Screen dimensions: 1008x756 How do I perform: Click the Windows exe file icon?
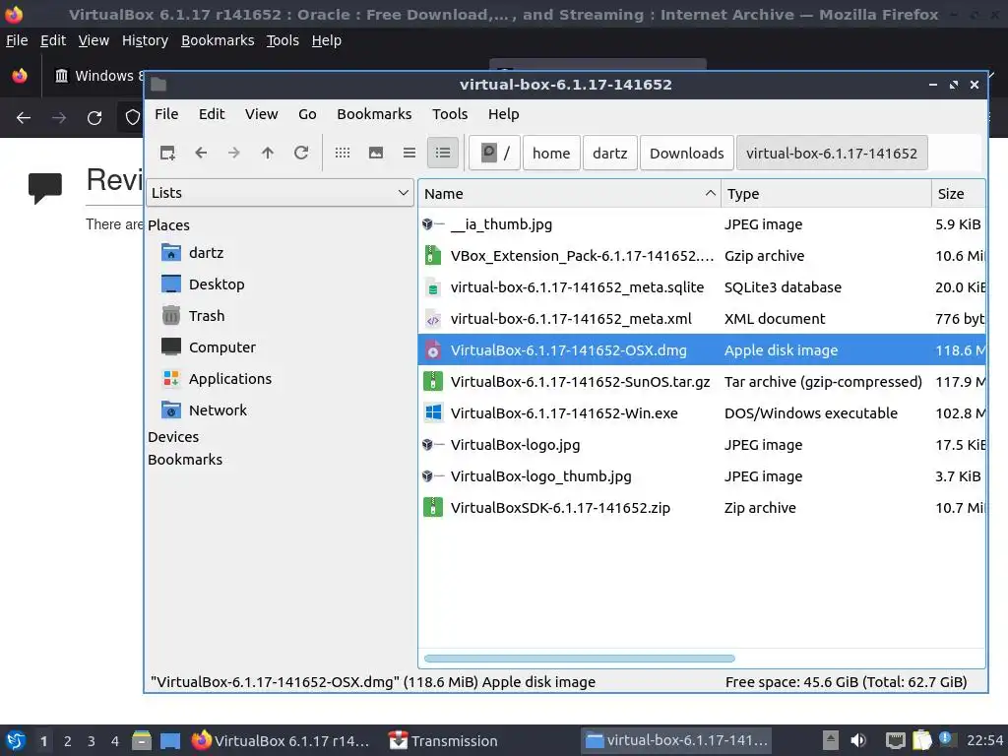tap(433, 412)
